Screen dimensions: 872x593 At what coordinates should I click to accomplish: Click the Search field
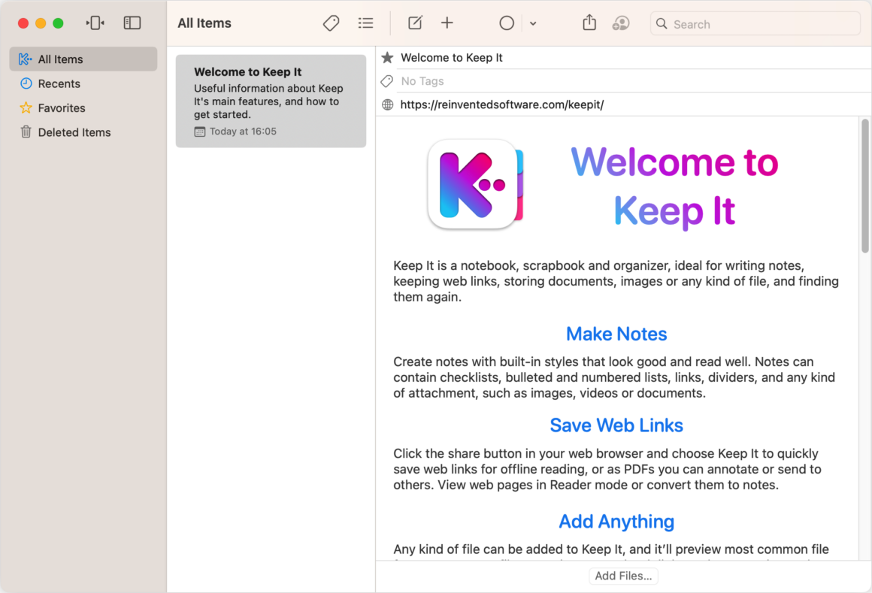click(755, 24)
